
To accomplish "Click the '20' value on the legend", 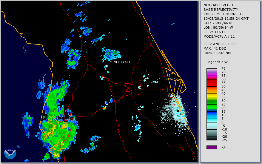I will (224, 108).
